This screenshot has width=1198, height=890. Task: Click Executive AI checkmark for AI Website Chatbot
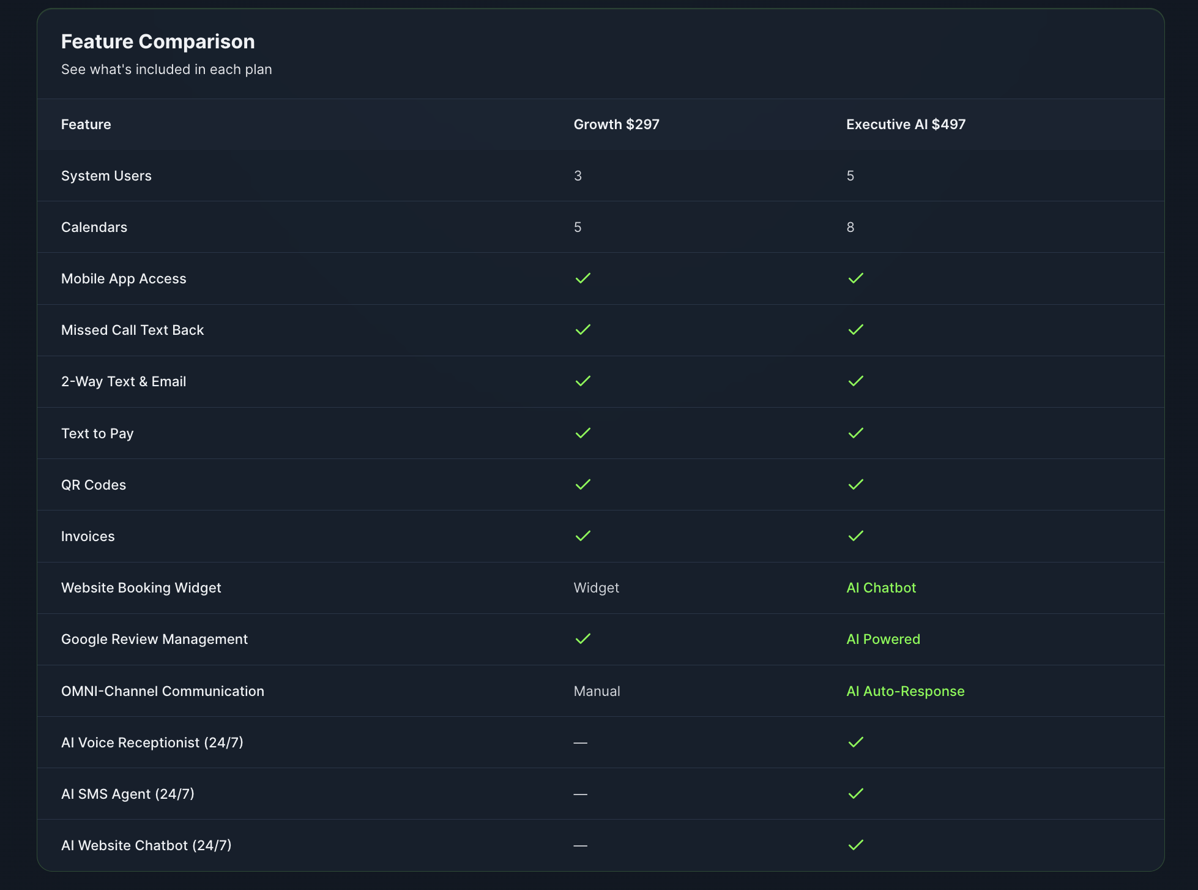[x=855, y=845]
